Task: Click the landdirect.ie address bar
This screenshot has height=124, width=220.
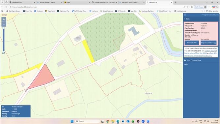Action: click(96, 7)
